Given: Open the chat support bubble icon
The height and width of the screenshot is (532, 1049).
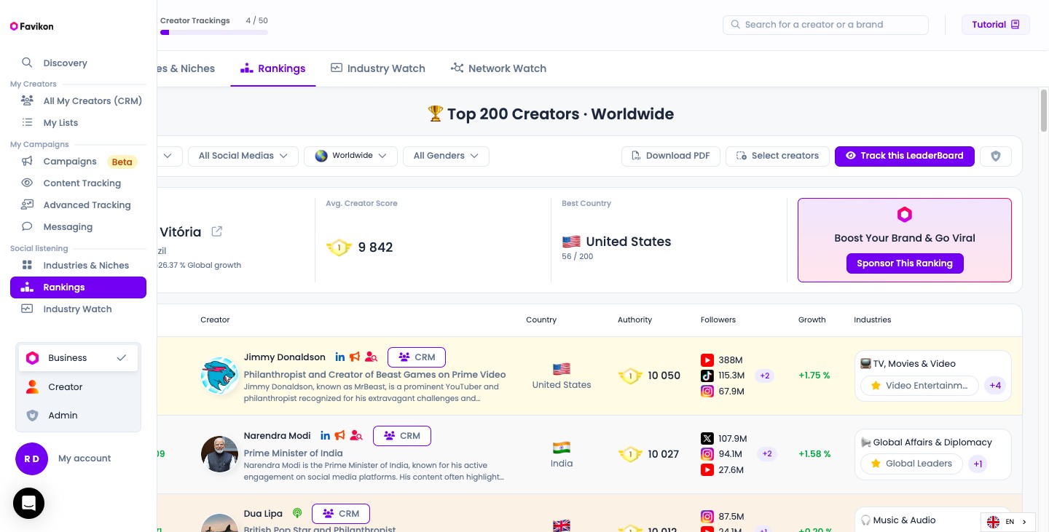Looking at the screenshot, I should click(28, 503).
